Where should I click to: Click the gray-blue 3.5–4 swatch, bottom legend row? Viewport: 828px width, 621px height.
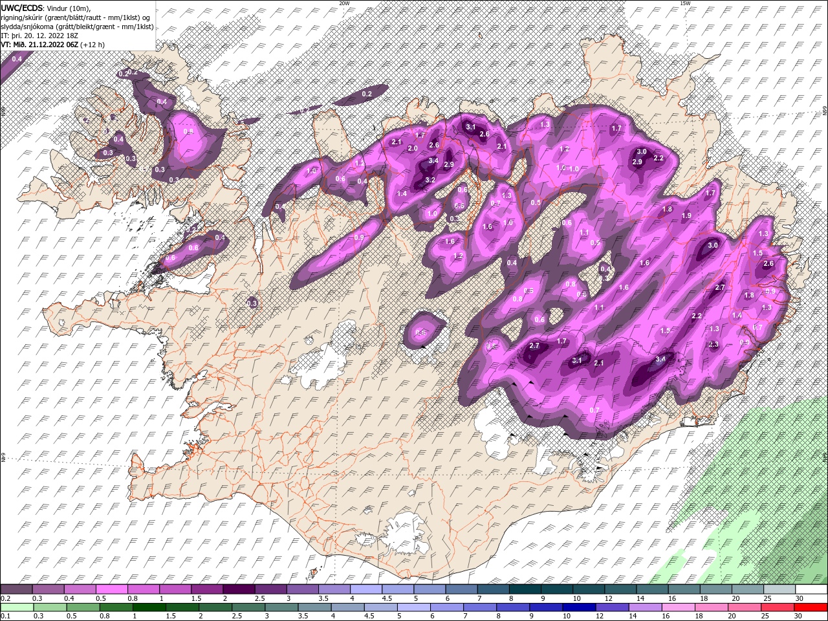(314, 607)
